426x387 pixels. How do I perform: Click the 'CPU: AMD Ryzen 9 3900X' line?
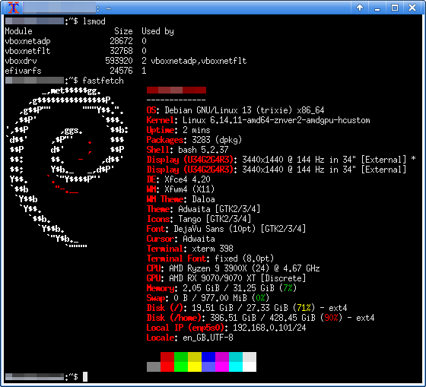pyautogui.click(x=233, y=268)
